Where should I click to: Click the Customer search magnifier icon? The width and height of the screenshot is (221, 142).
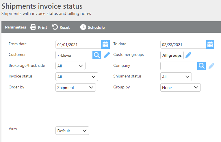[x=97, y=55]
